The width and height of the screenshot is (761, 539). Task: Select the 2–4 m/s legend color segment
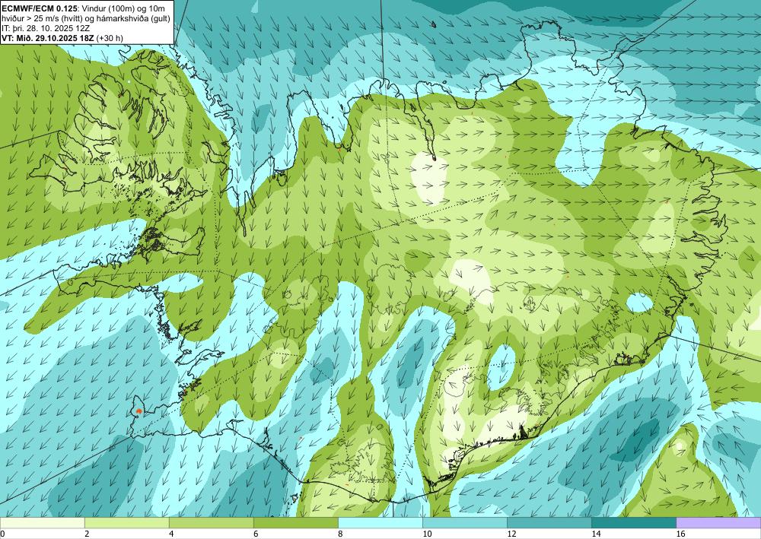[126, 523]
